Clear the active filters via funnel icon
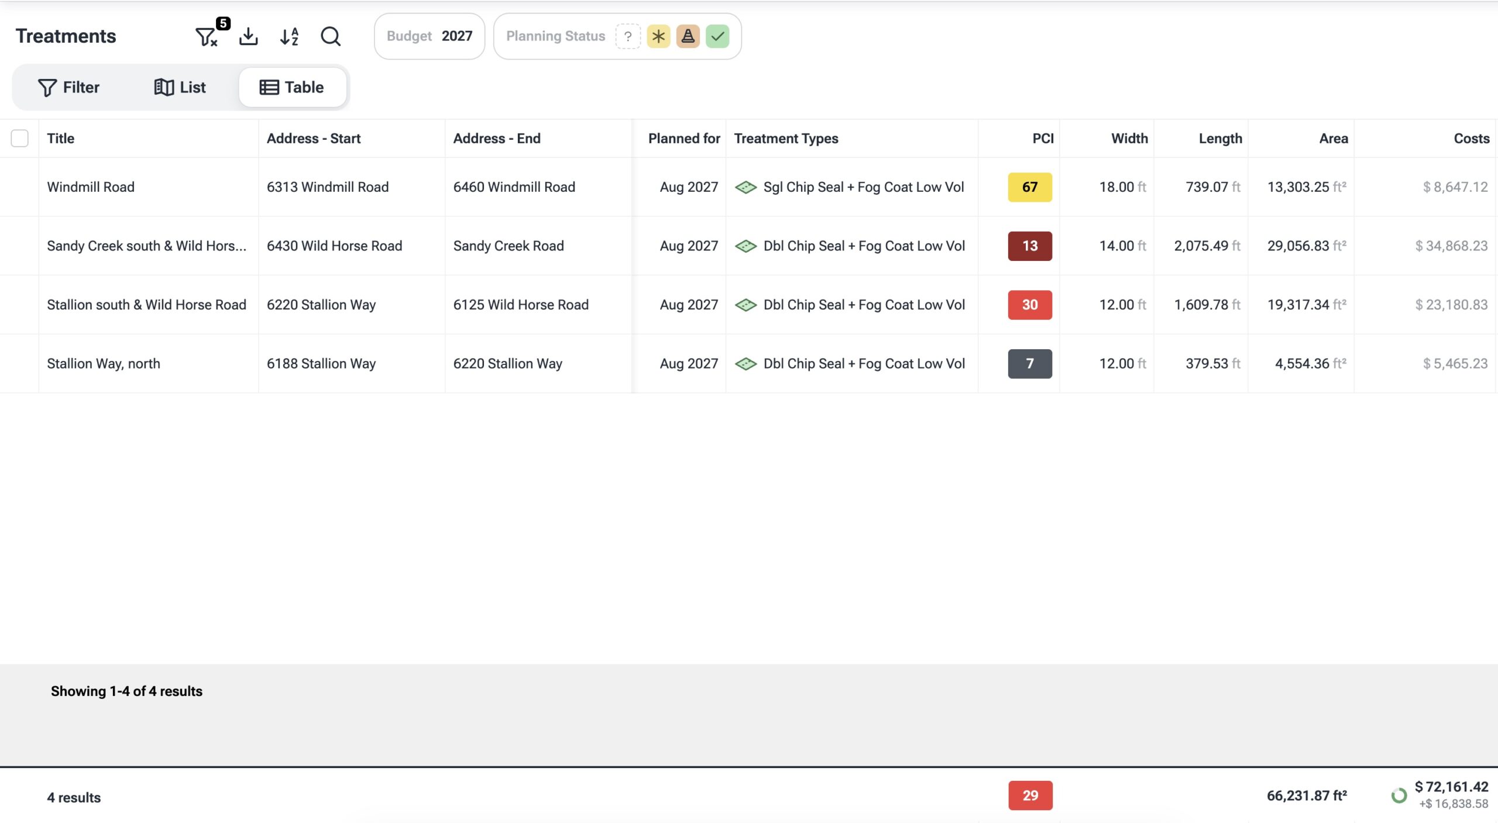This screenshot has width=1498, height=823. pos(206,37)
